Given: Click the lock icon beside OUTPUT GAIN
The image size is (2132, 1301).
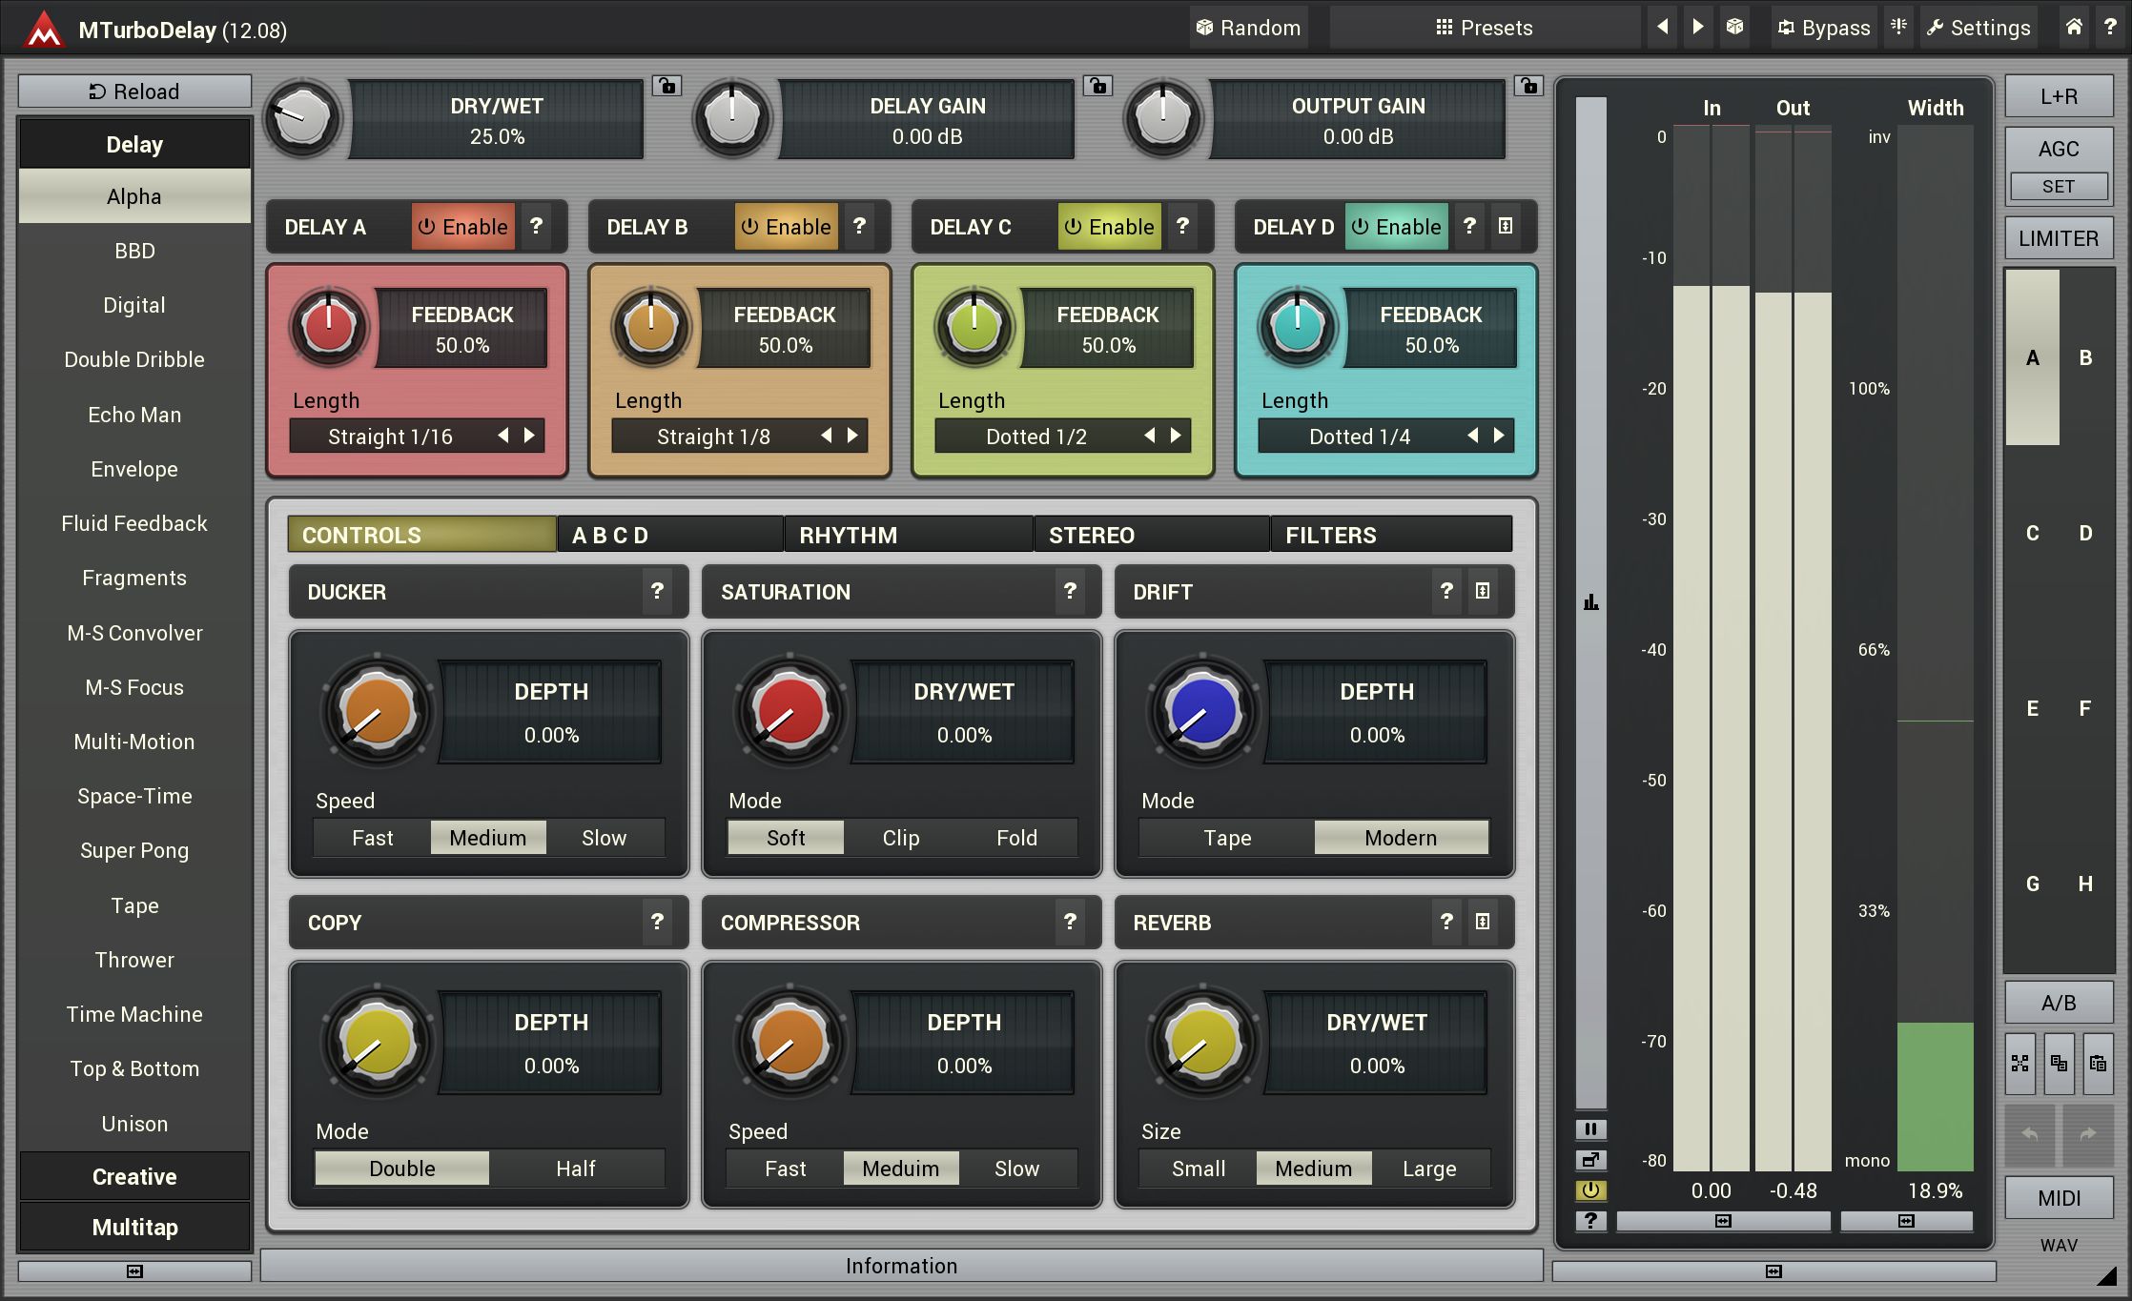Looking at the screenshot, I should pos(1528,86).
